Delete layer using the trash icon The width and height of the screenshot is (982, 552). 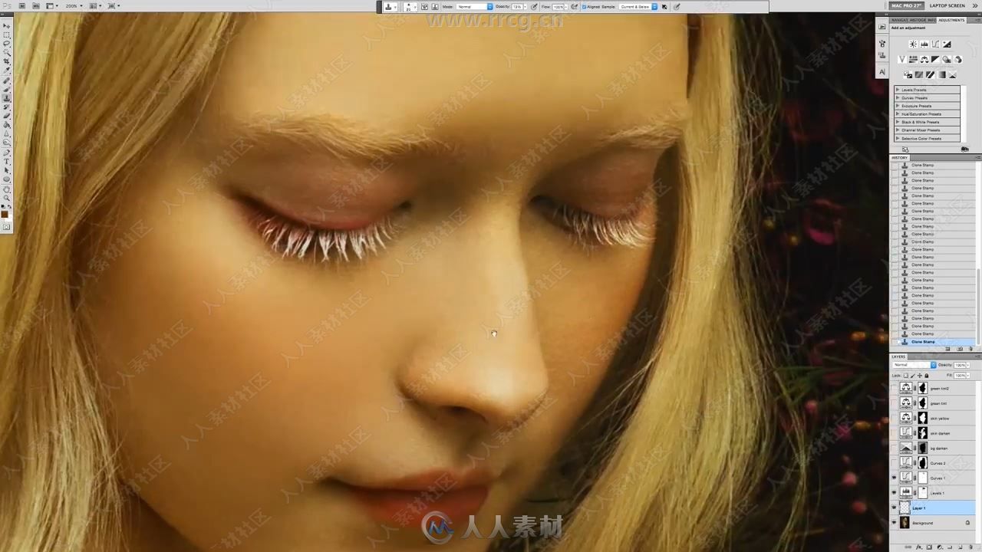pyautogui.click(x=970, y=547)
